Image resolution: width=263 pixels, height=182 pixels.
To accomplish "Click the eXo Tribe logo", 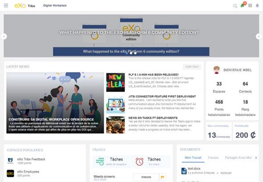I will [x=25, y=6].
